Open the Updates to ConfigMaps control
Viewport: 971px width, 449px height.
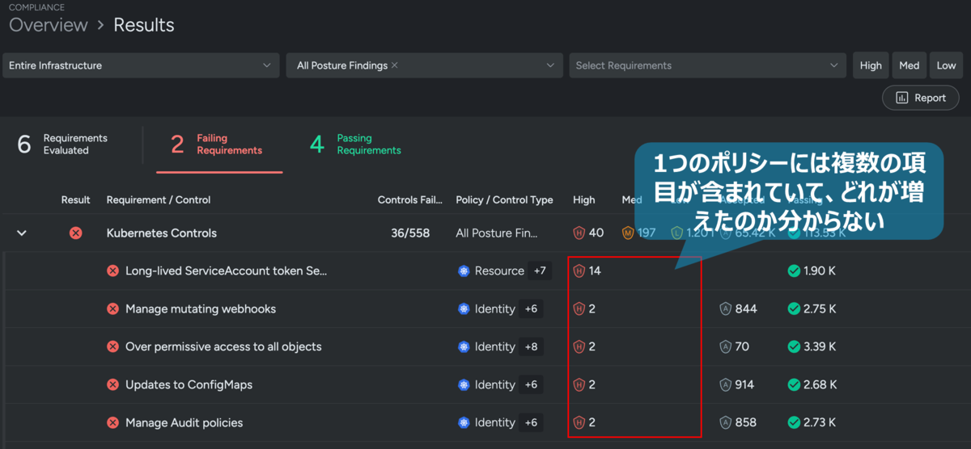(189, 385)
